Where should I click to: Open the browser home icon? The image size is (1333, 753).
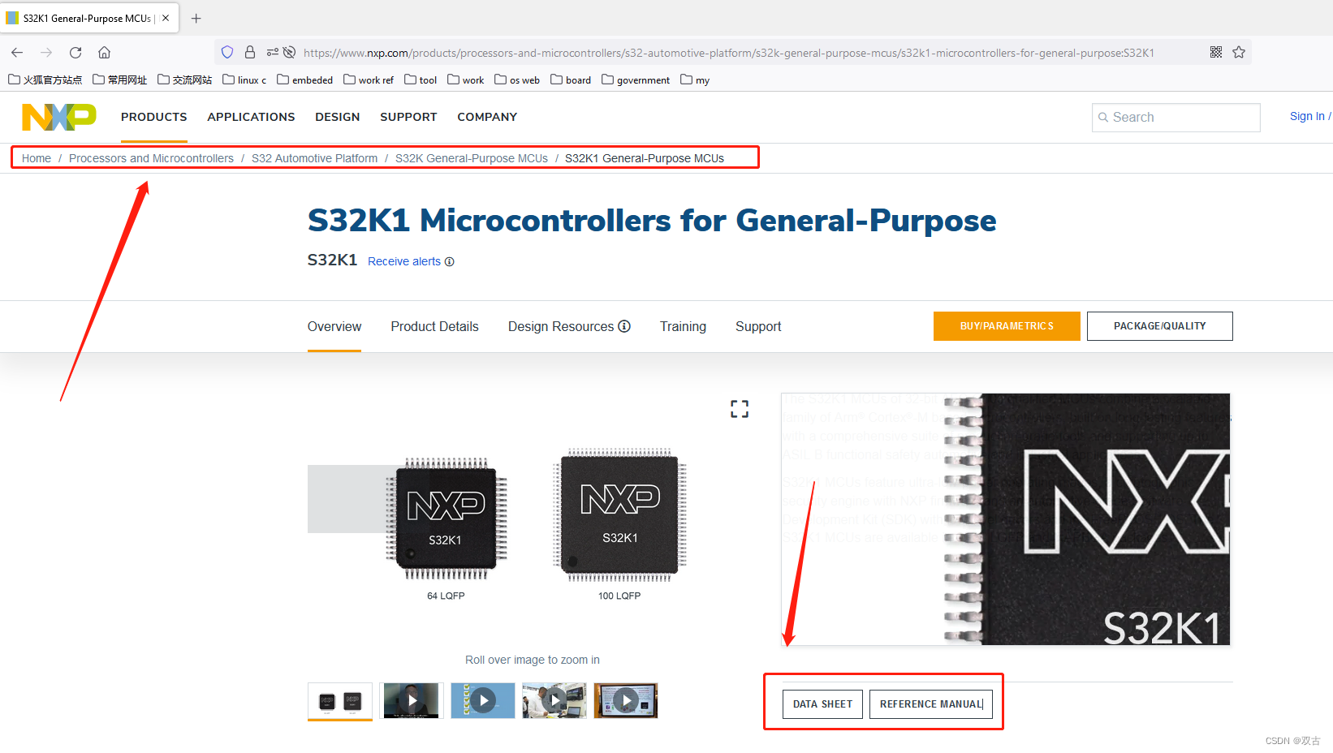coord(104,53)
